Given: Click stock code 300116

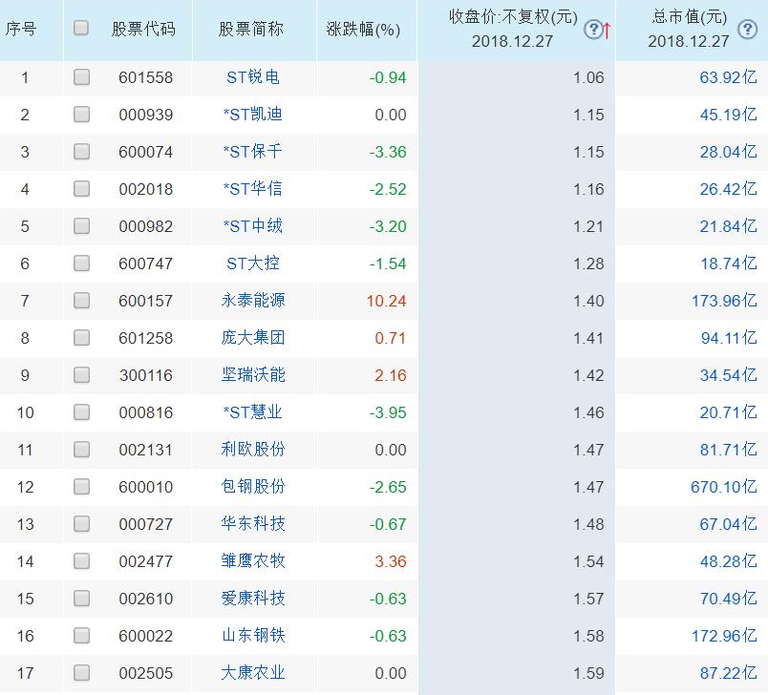Looking at the screenshot, I should (x=146, y=375).
